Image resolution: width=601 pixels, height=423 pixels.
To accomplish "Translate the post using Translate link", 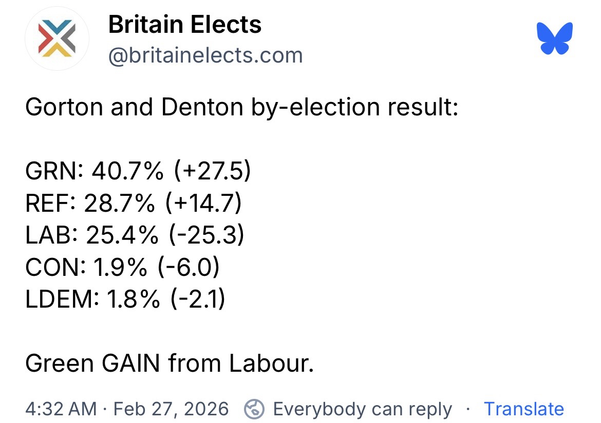I will pos(523,409).
